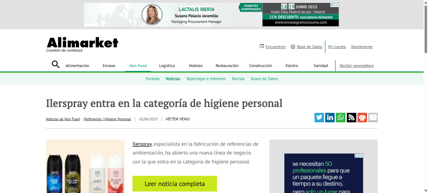Click the Alimarket logo
This screenshot has width=428, height=193.
point(82,43)
